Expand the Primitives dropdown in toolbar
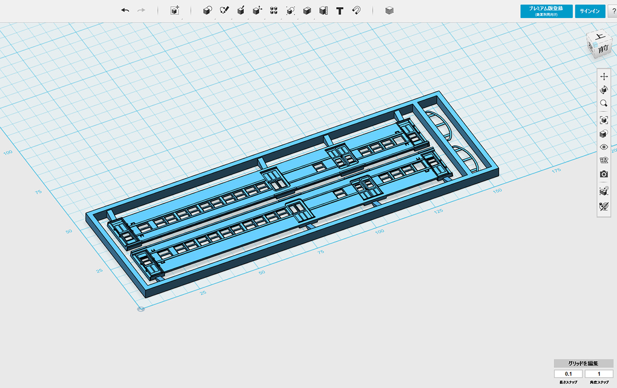The image size is (617, 388). 207,11
